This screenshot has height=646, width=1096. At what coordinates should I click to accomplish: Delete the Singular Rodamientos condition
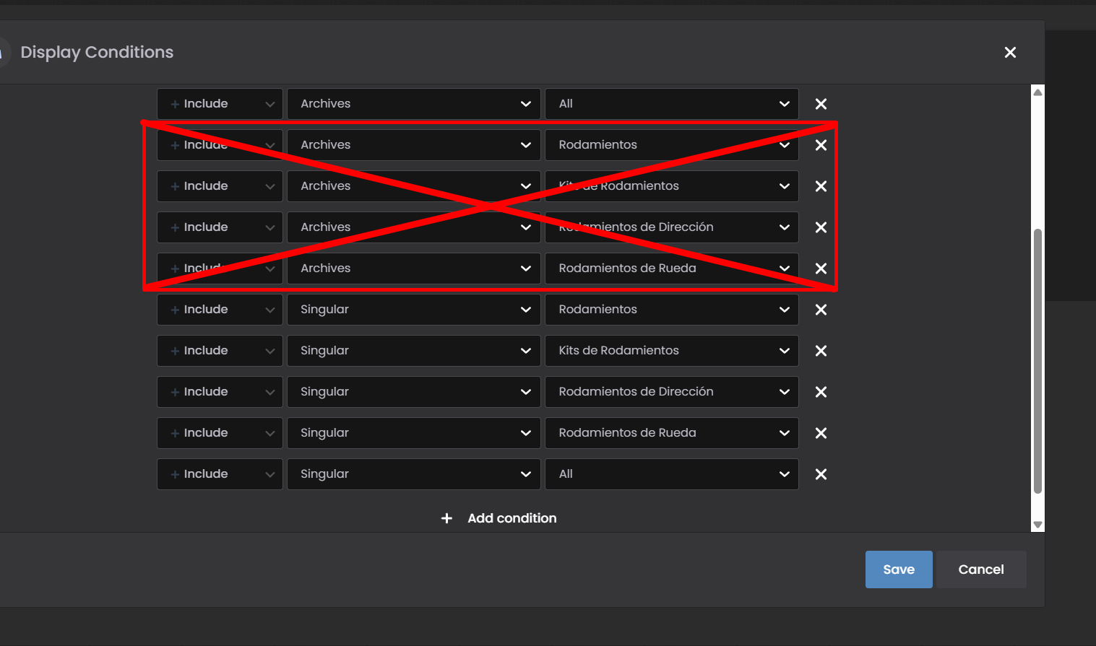pyautogui.click(x=821, y=310)
